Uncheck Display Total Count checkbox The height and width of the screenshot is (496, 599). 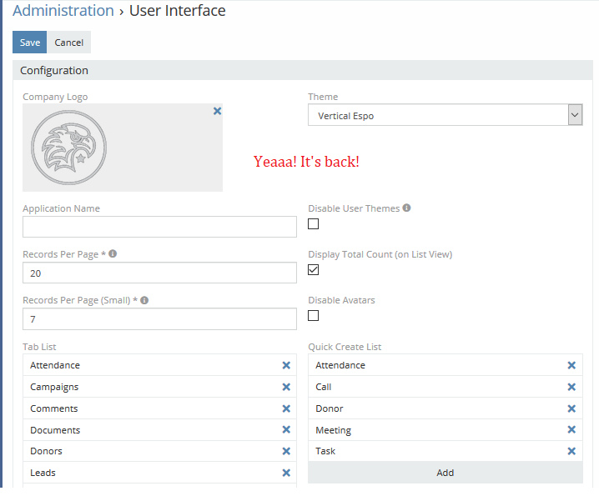pyautogui.click(x=314, y=270)
